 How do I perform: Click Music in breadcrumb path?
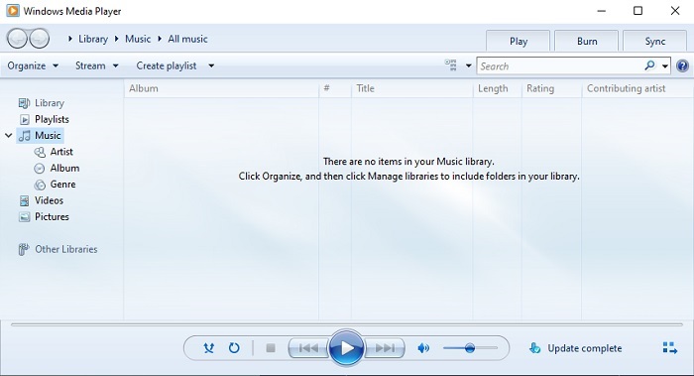click(x=138, y=39)
